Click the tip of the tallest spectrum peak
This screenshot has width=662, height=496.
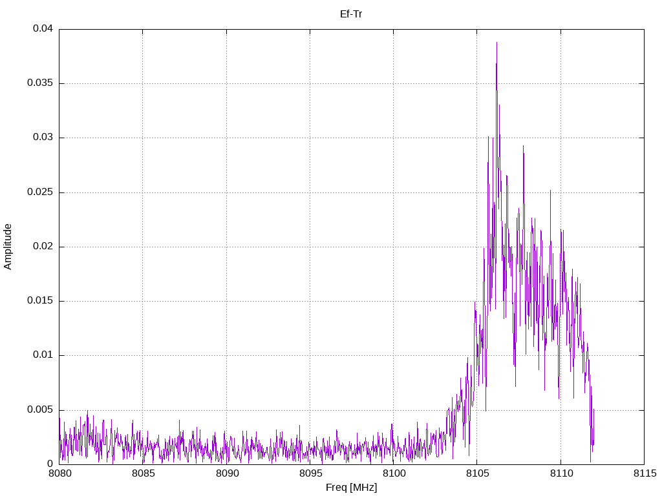(x=496, y=43)
